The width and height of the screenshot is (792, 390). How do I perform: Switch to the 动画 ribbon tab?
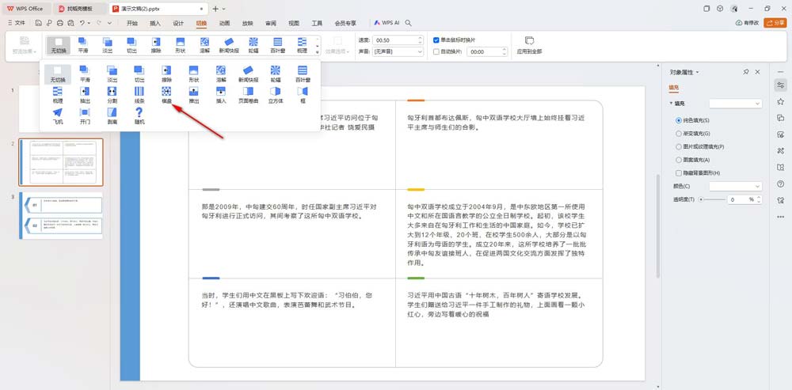coord(225,23)
